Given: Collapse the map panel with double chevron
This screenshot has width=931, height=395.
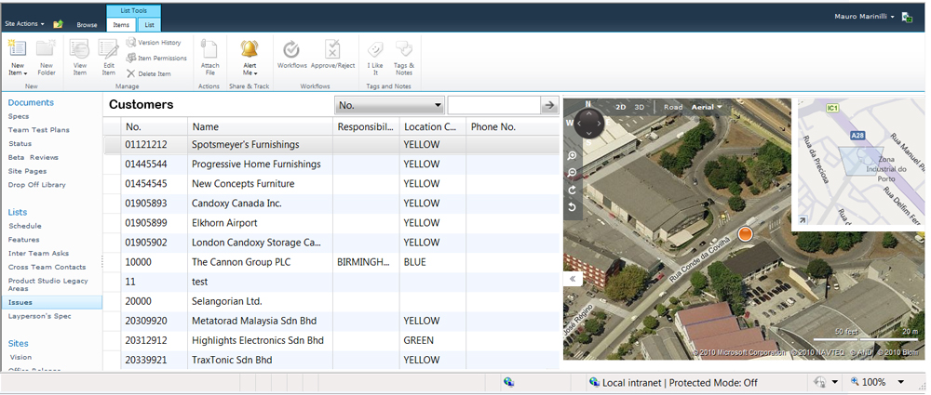Looking at the screenshot, I should [x=573, y=279].
